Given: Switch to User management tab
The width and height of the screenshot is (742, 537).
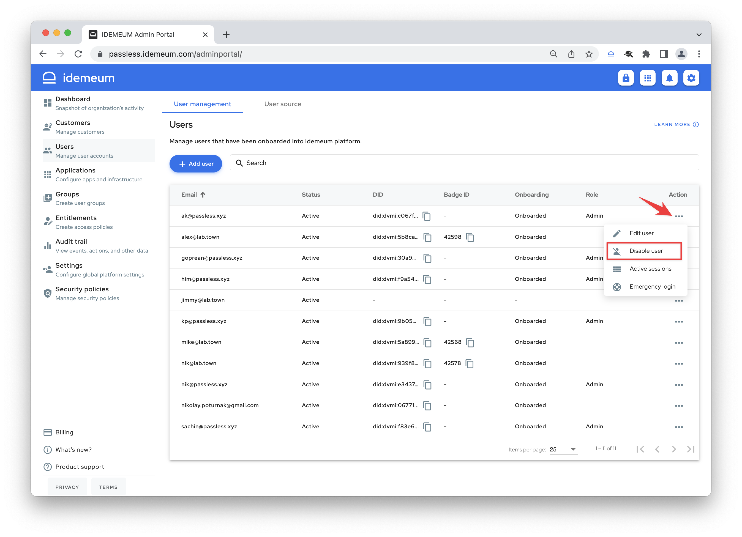Looking at the screenshot, I should pos(202,104).
